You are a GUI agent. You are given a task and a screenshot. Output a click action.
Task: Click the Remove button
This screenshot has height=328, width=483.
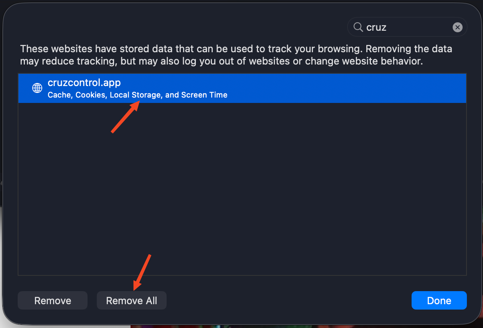click(x=53, y=300)
